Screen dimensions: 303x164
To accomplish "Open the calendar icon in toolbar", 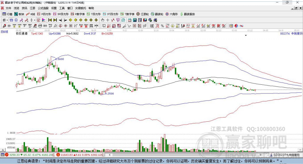I will 130,20.
